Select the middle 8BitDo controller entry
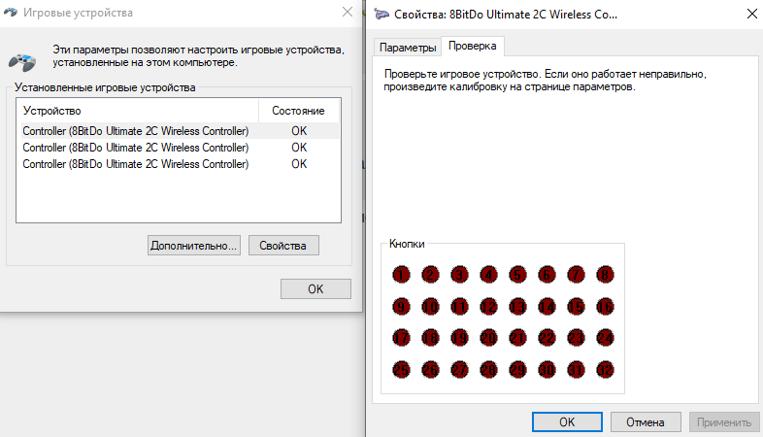This screenshot has height=437, width=763. (x=178, y=148)
